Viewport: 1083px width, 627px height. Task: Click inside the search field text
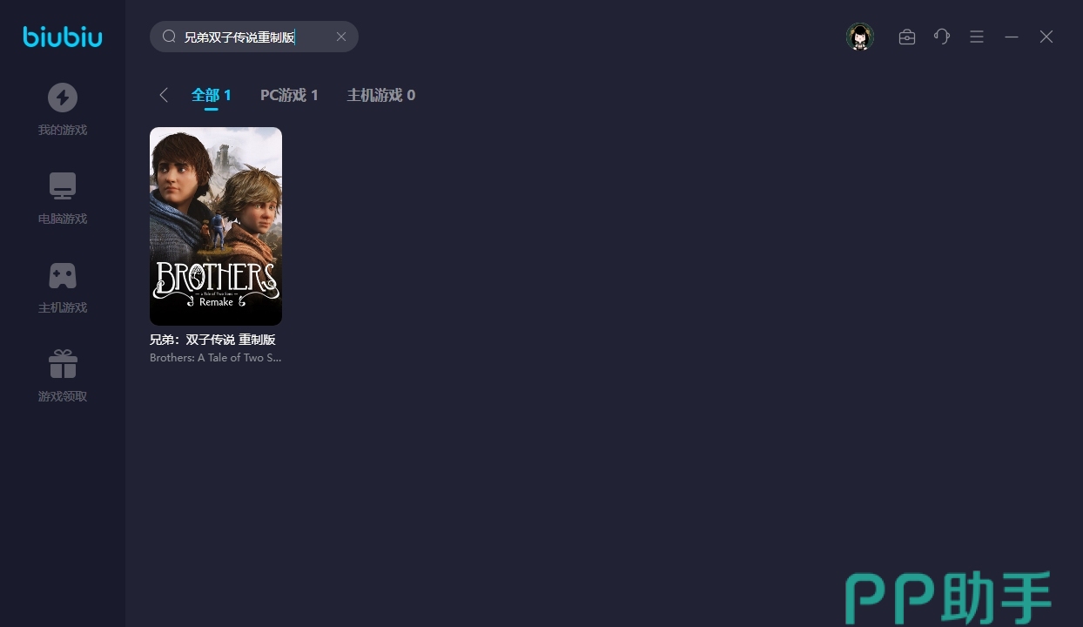tap(239, 37)
